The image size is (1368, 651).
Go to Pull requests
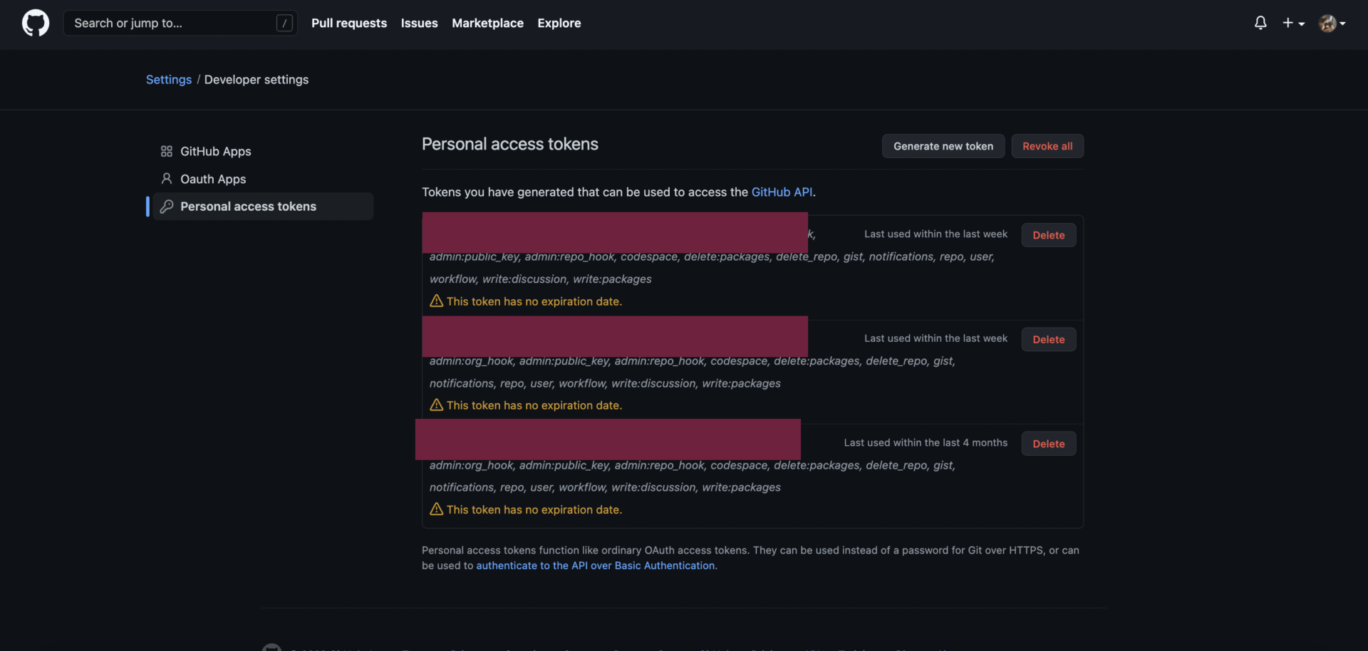(349, 23)
